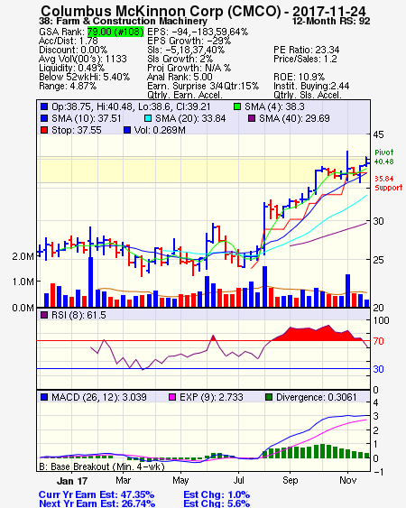Click the Curr Yr Earn Est text
The width and height of the screenshot is (406, 508).
coord(97,494)
